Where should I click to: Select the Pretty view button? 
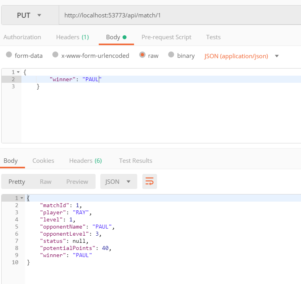tap(17, 181)
